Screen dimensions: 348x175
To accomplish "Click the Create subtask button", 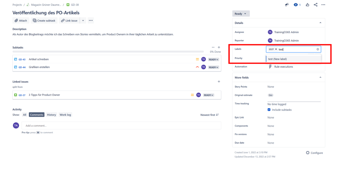I will pyautogui.click(x=44, y=20).
